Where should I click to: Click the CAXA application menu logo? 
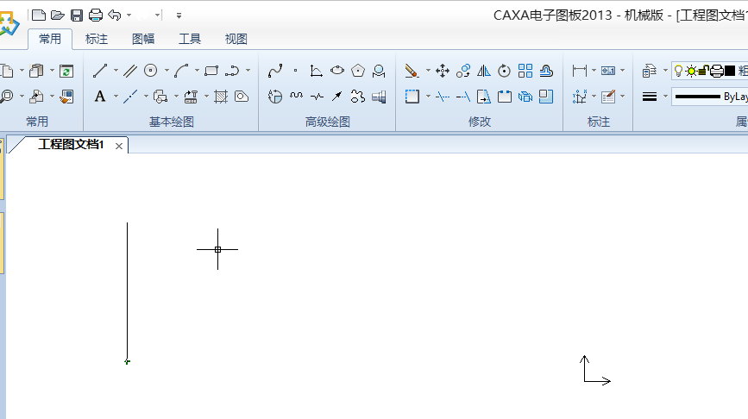(x=9, y=24)
